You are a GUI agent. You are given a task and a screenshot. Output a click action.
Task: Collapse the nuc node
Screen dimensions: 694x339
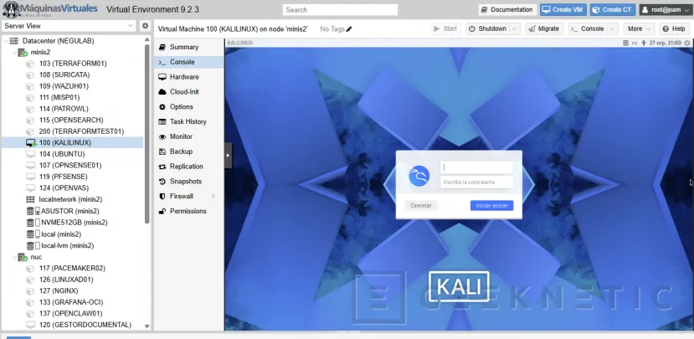click(x=13, y=257)
